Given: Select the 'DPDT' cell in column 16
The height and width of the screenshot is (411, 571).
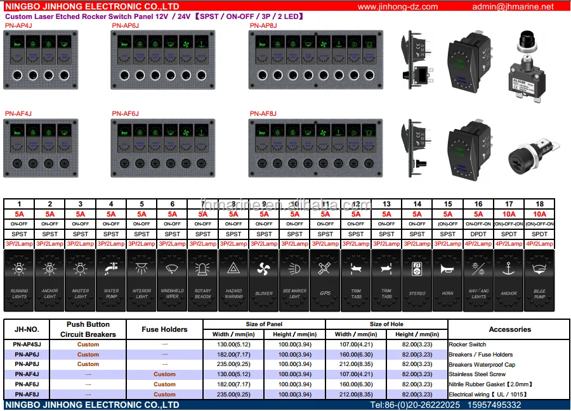Looking at the screenshot, I should (478, 234).
